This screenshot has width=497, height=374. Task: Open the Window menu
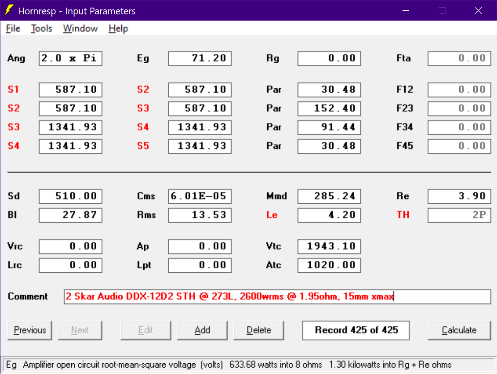80,29
